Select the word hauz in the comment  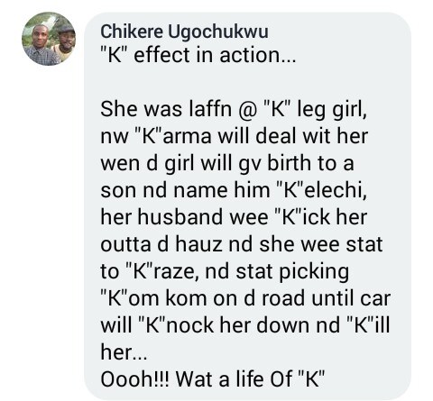tap(198, 244)
